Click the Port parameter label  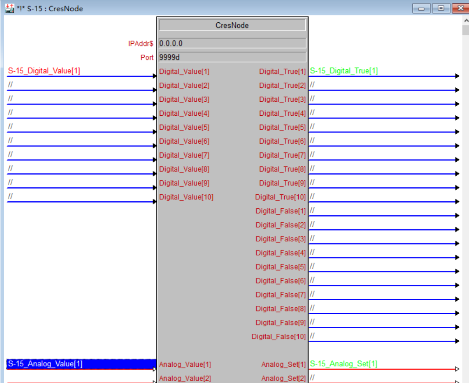click(147, 57)
